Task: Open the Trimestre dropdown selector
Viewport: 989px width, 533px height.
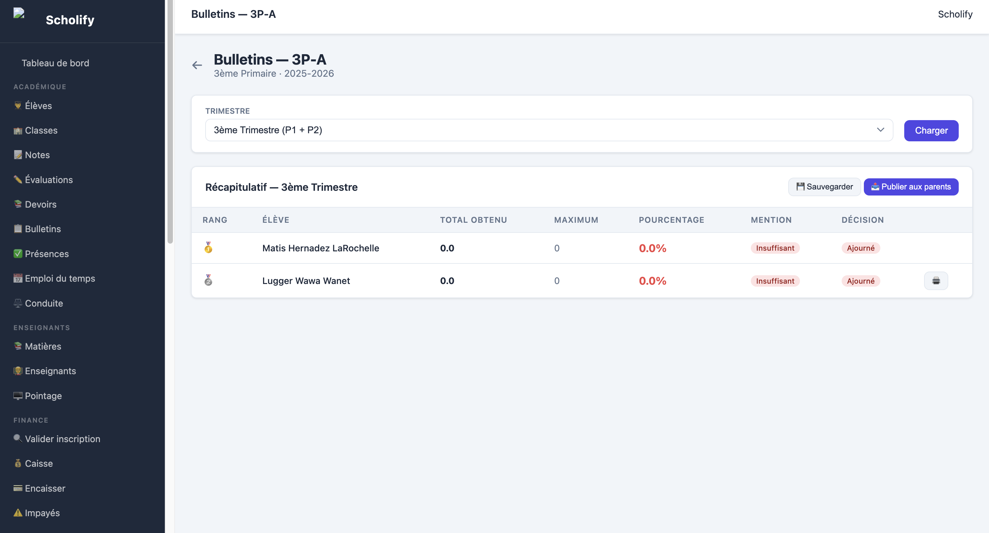Action: 549,130
